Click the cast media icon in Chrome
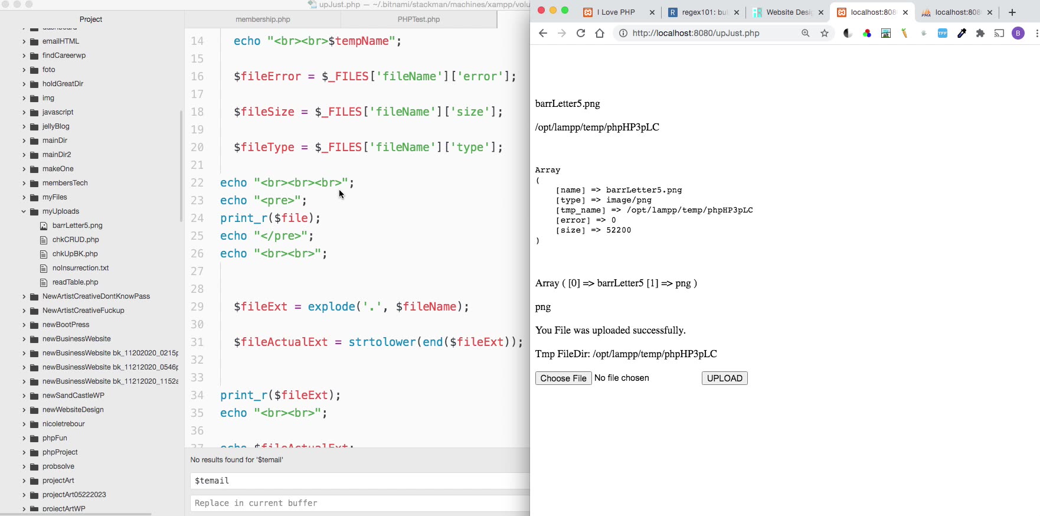This screenshot has height=516, width=1040. 999,33
